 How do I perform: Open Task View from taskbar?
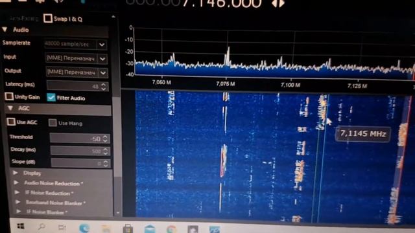tap(62, 227)
